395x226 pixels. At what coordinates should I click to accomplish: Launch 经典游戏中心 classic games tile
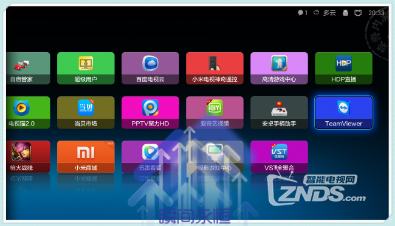[215, 157]
